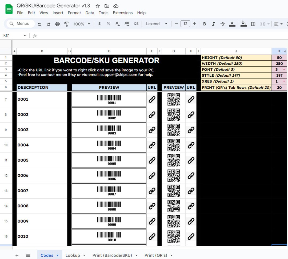The image size is (288, 259).
Task: Open Print (Barcode/SKU) tab options arrow
Action: coord(137,255)
